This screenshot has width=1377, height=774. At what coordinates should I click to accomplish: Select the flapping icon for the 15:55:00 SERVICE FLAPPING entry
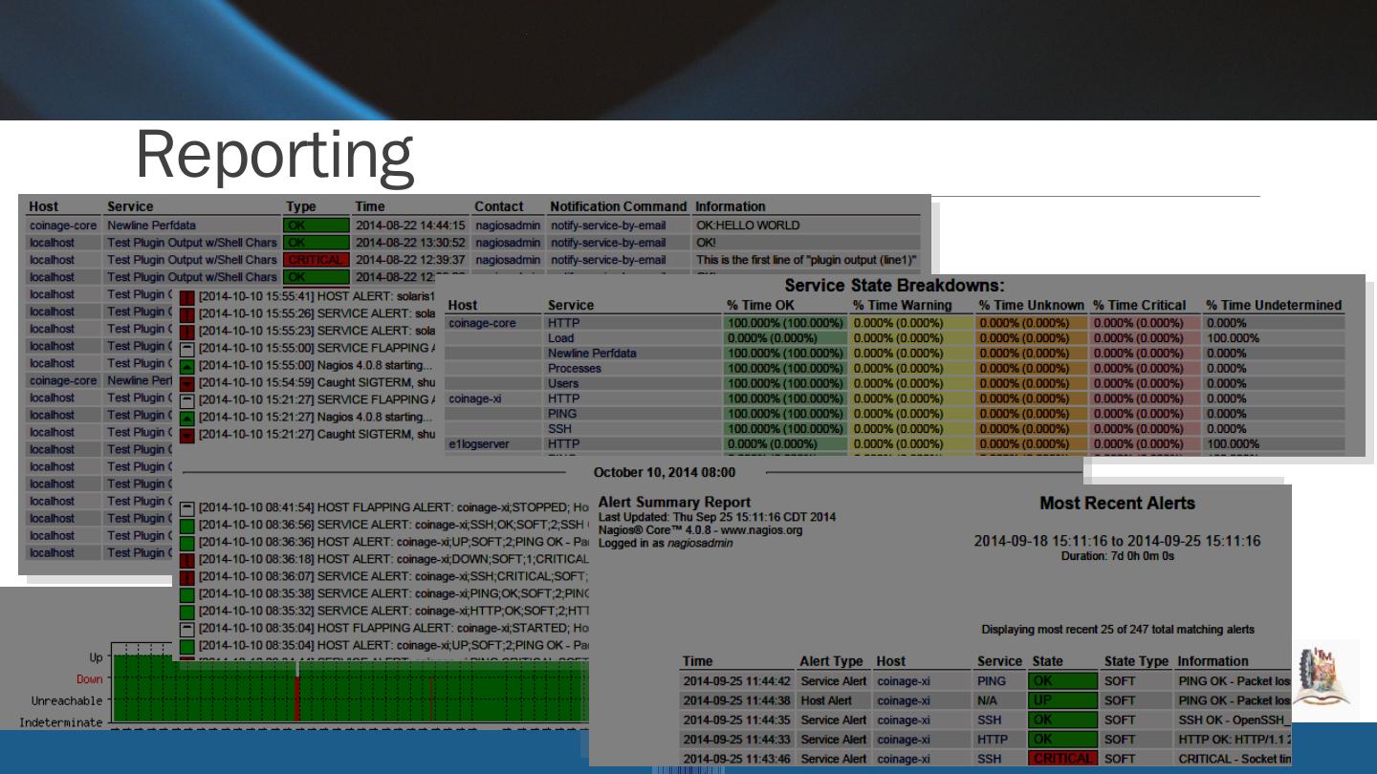pyautogui.click(x=187, y=350)
